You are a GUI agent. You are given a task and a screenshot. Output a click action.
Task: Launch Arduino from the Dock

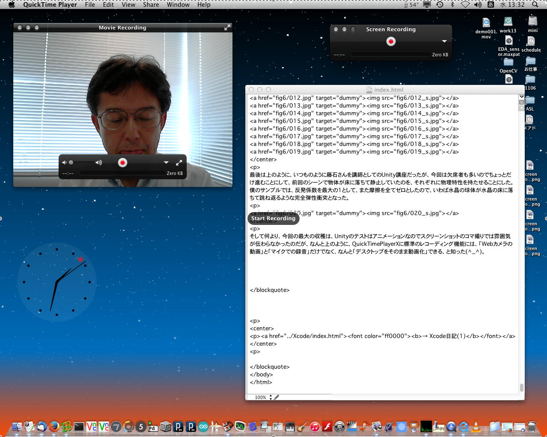coord(203,426)
